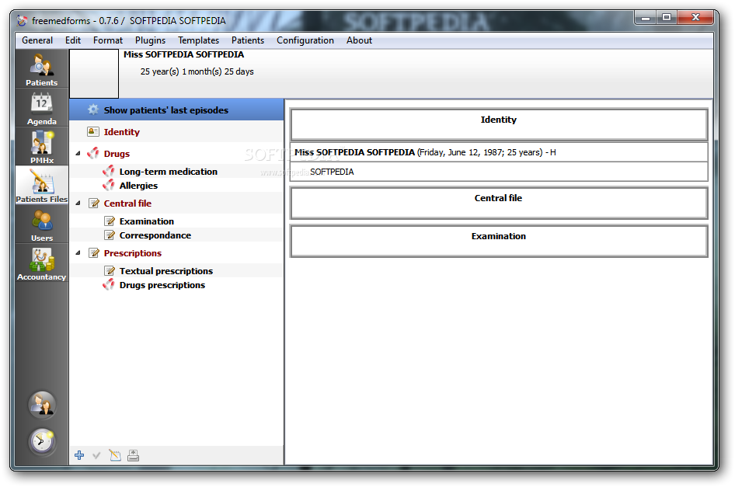
Task: Select the Prescriptions tree item
Action: click(133, 253)
